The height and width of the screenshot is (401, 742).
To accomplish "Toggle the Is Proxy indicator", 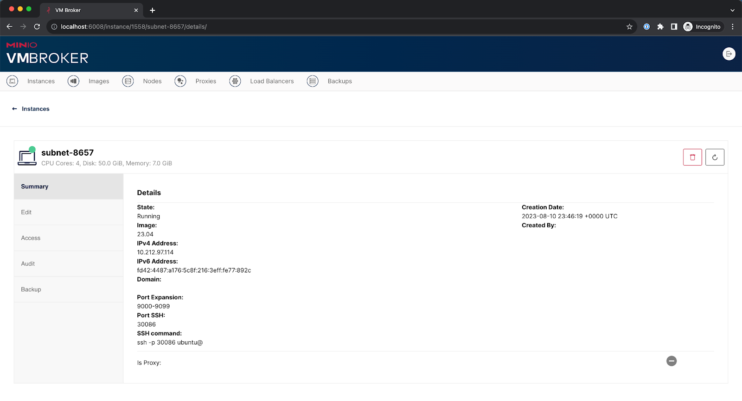I will (x=672, y=361).
